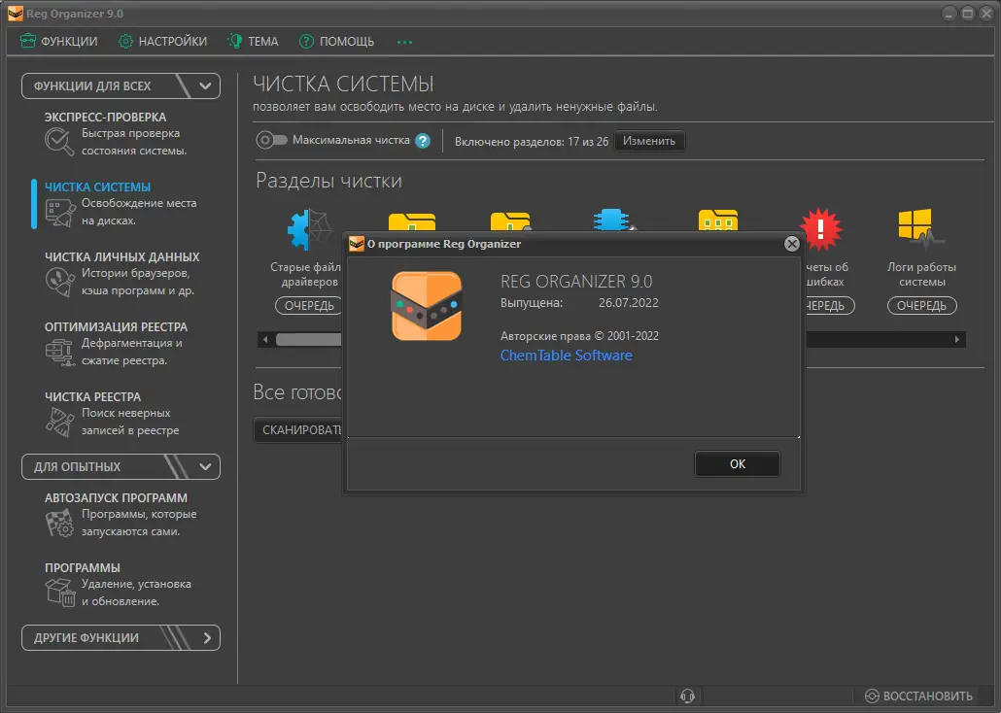Open the НАСТРОЙКИ menu
The height and width of the screenshot is (713, 1001).
pyautogui.click(x=163, y=42)
